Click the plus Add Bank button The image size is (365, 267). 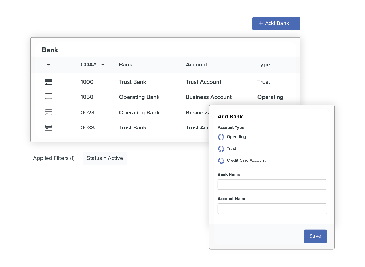(x=276, y=23)
